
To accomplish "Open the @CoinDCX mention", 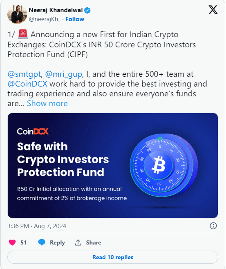I will pyautogui.click(x=27, y=84).
